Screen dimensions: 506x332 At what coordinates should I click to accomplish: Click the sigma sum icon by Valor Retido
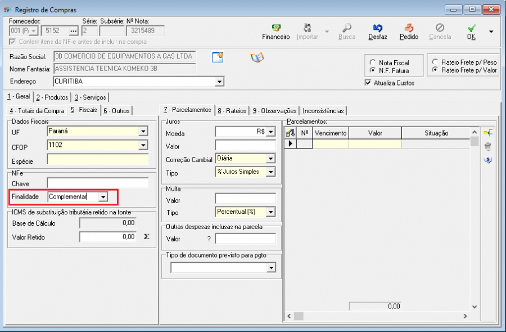click(147, 237)
